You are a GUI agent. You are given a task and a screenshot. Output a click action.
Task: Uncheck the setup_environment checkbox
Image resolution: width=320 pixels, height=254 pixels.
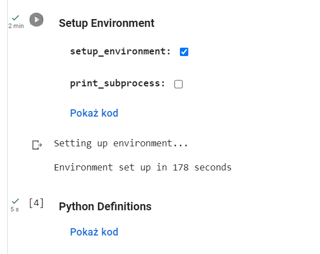184,52
